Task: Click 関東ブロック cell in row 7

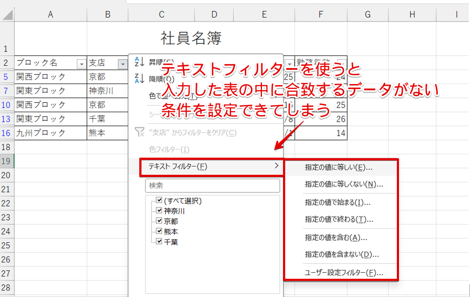Action: tap(51, 91)
